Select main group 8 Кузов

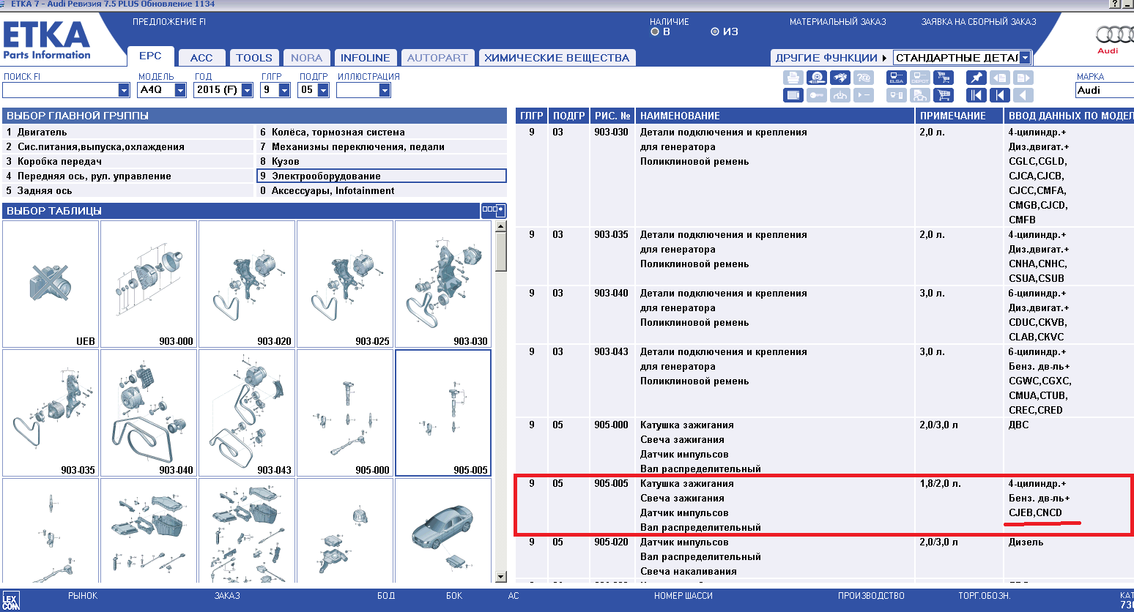click(382, 162)
